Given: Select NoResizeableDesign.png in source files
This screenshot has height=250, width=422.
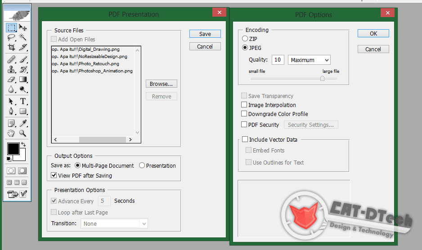Looking at the screenshot, I should 90,57.
